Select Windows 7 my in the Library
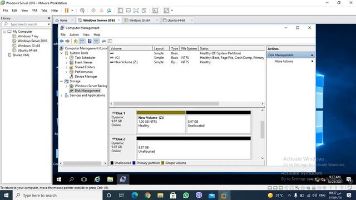The image size is (356, 200). point(28,36)
